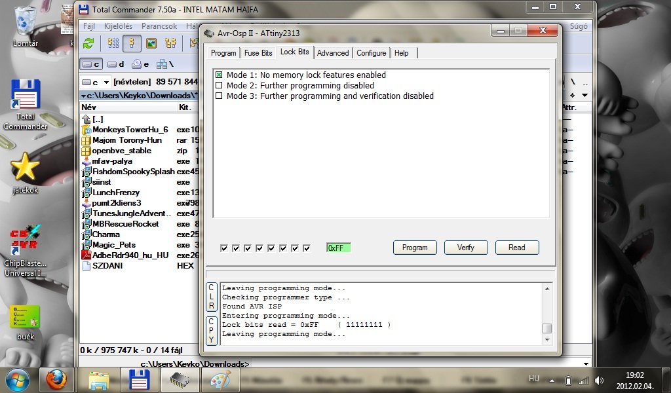Screen dimensions: 671x393
Task: Switch to brief list view in Total Commander
Action: click(113, 43)
